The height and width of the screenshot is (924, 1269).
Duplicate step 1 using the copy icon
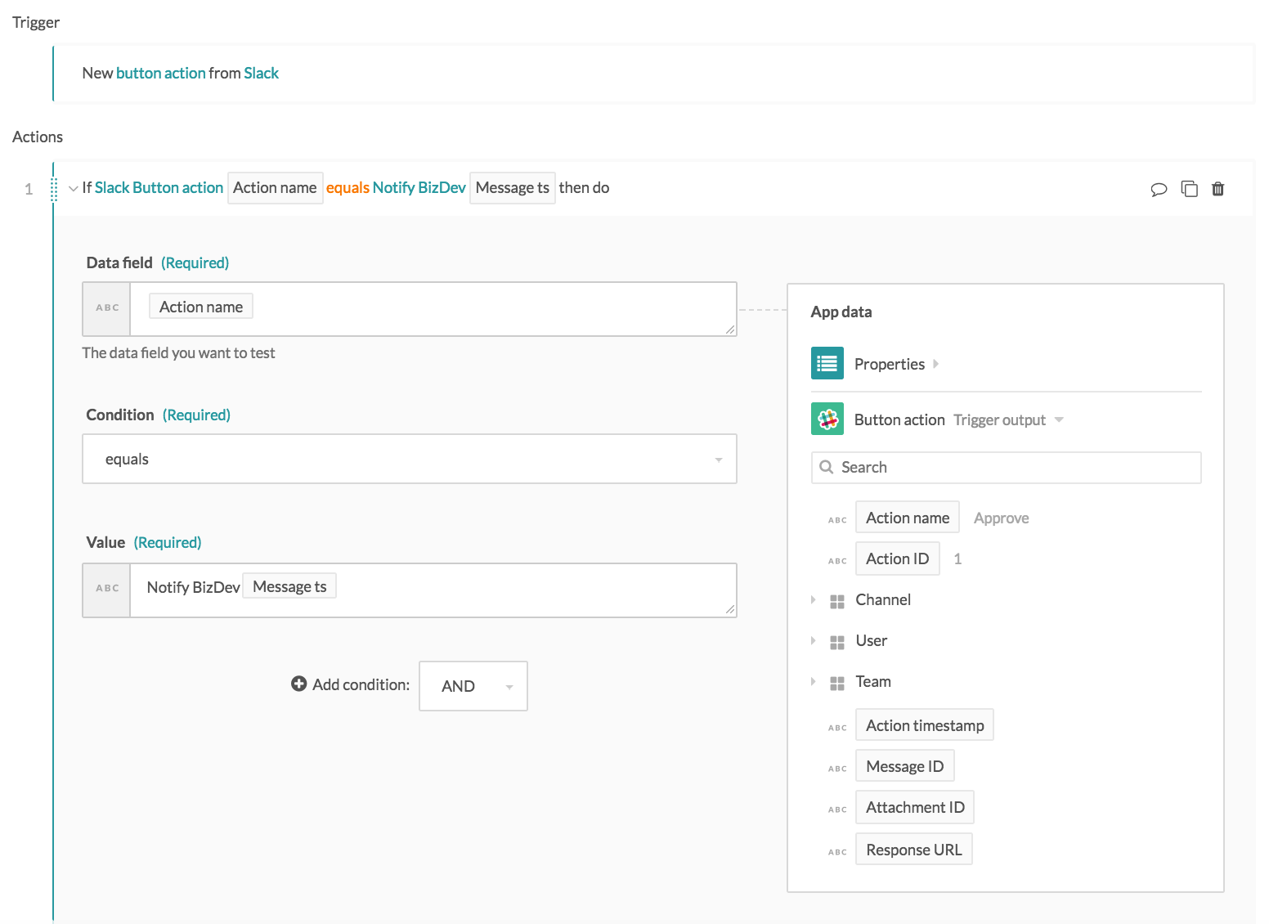(x=1190, y=189)
